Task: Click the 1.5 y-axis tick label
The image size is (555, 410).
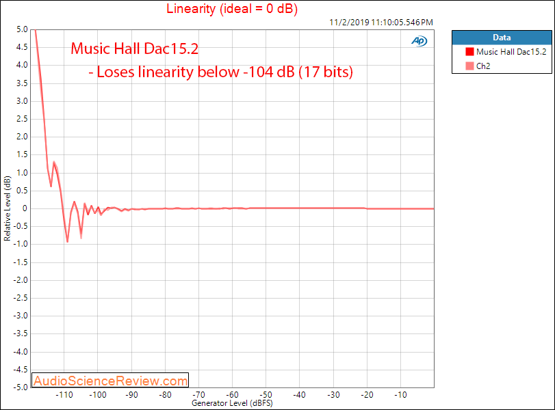Action: 22,154
